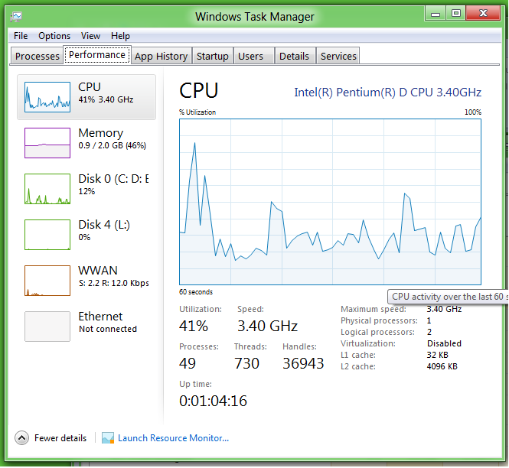This screenshot has height=468, width=509.
Task: Open the Details tab
Action: click(x=294, y=56)
